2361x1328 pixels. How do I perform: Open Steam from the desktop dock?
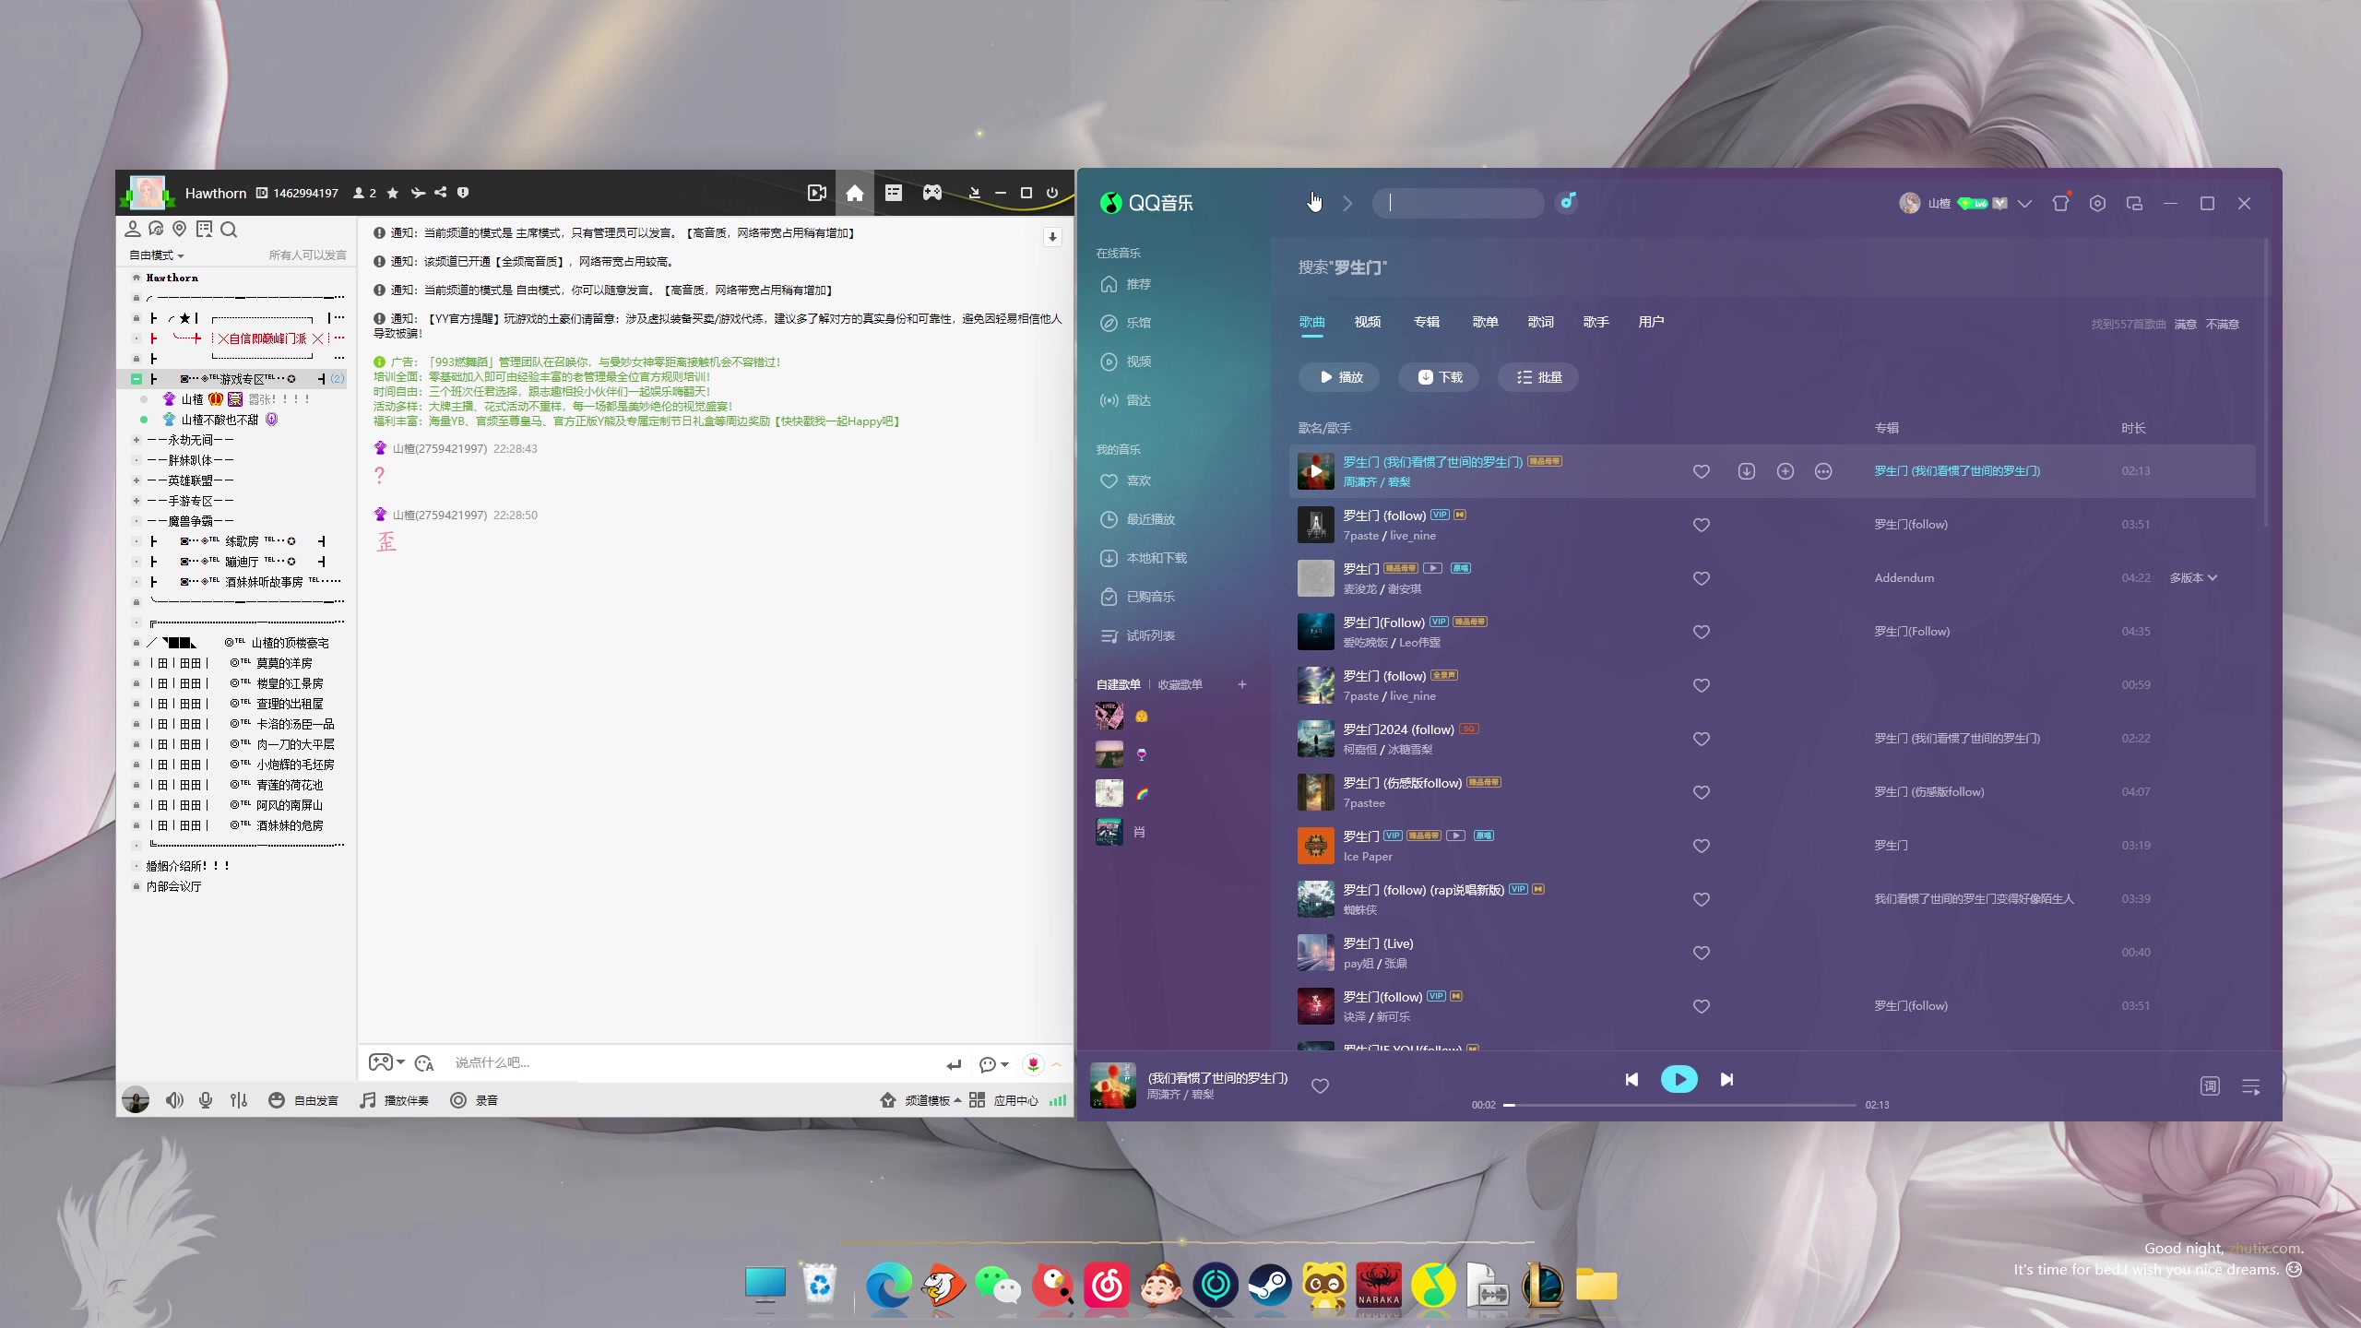1270,1285
